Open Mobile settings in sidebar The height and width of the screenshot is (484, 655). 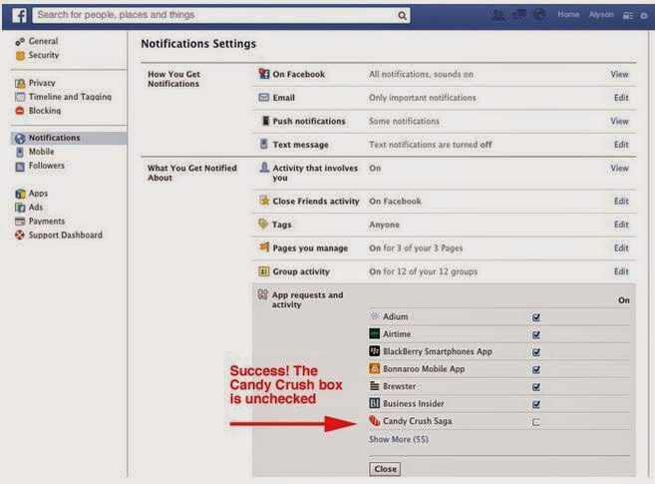point(41,152)
